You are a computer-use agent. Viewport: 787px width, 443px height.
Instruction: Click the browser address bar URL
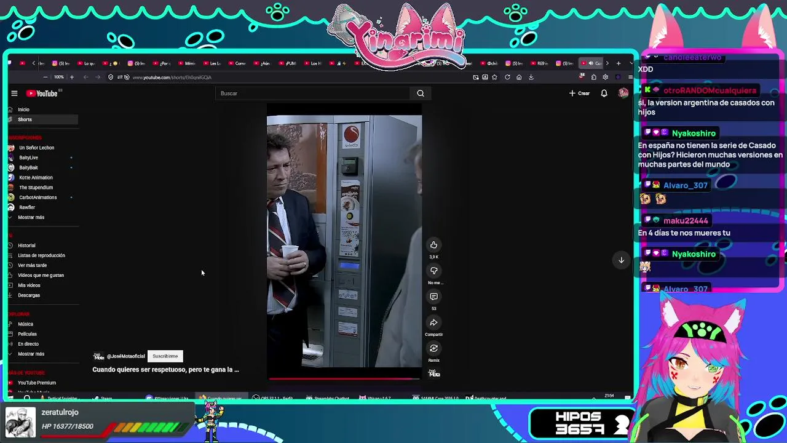coord(172,78)
